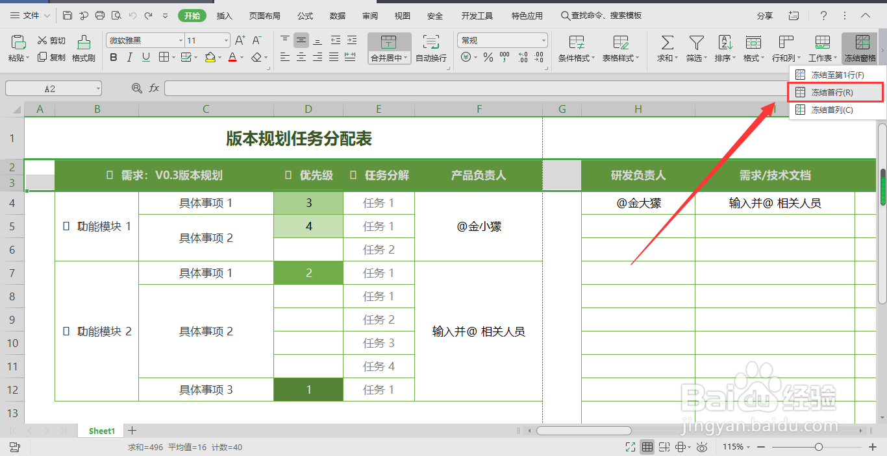Click the zoom out minus button

click(x=761, y=447)
